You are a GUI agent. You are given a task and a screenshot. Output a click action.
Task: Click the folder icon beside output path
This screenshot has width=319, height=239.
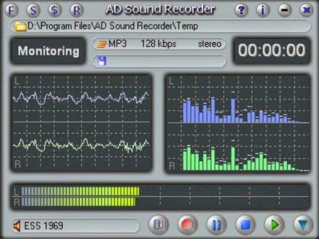point(20,26)
